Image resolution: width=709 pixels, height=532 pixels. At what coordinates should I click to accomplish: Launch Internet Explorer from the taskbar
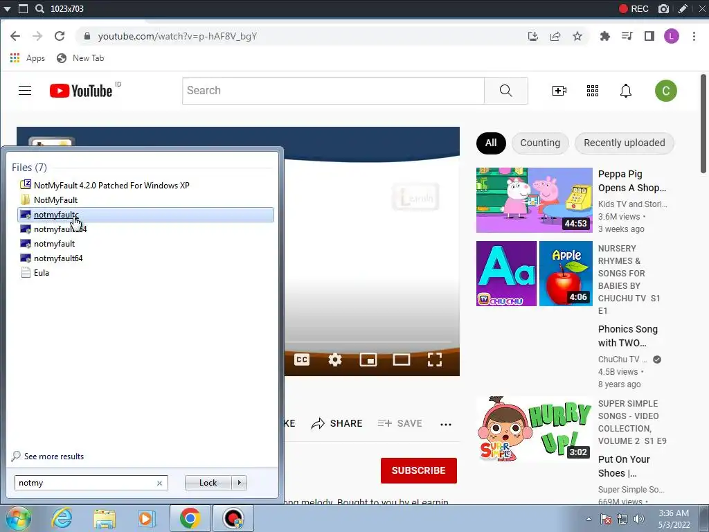(62, 518)
